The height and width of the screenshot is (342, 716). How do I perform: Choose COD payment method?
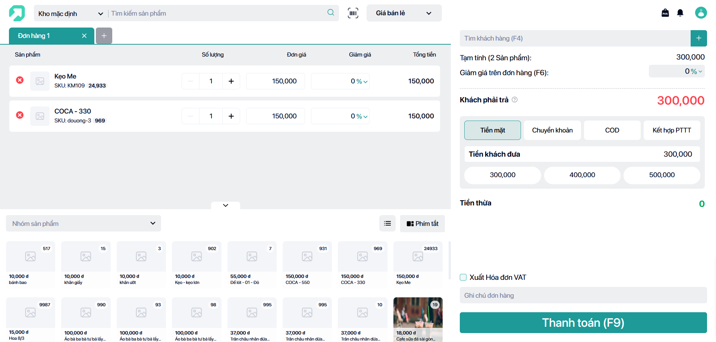pos(612,130)
